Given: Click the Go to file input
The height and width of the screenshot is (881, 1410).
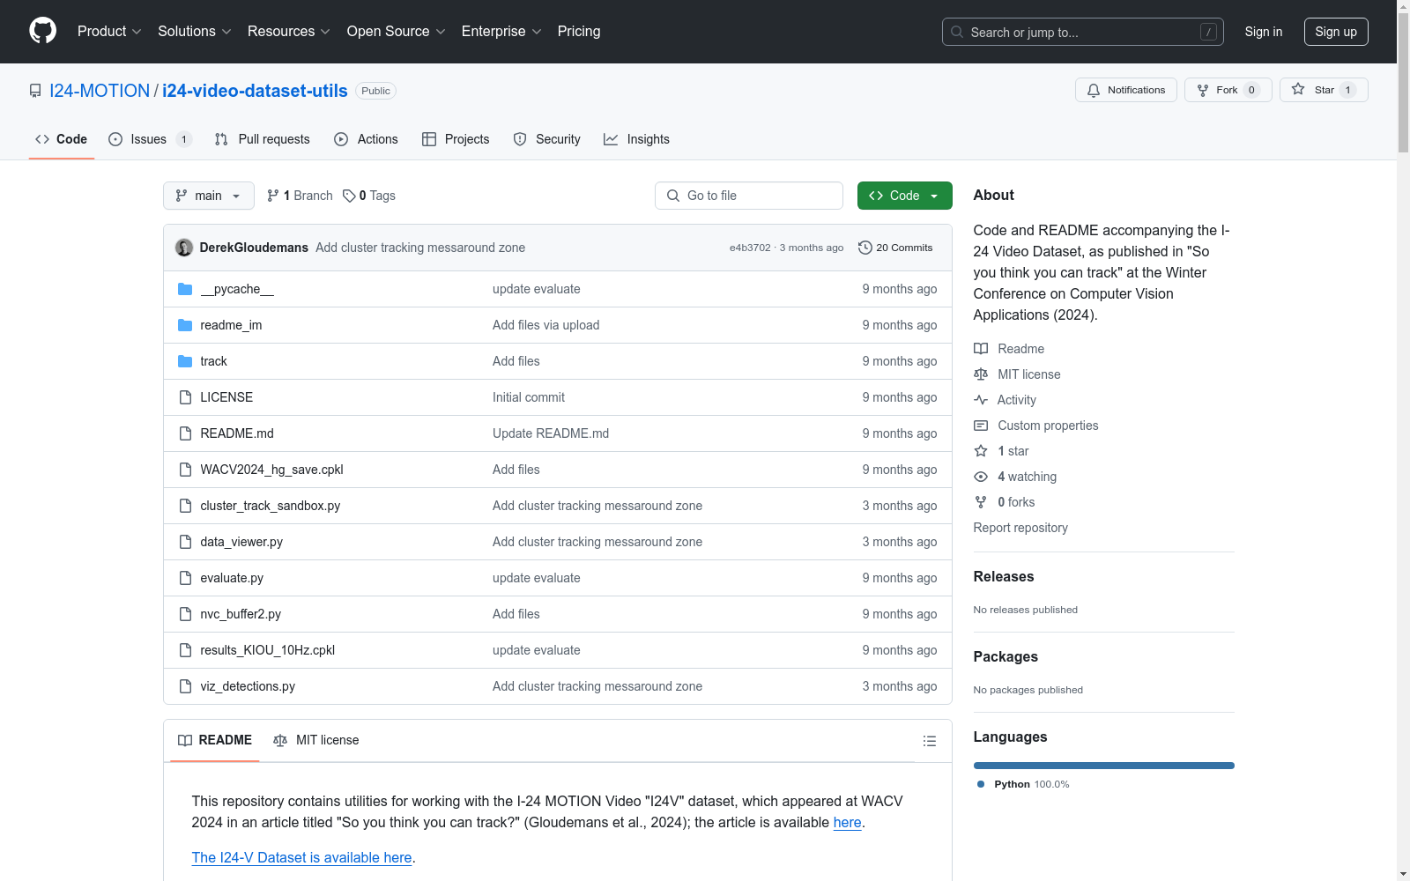Looking at the screenshot, I should (x=749, y=196).
